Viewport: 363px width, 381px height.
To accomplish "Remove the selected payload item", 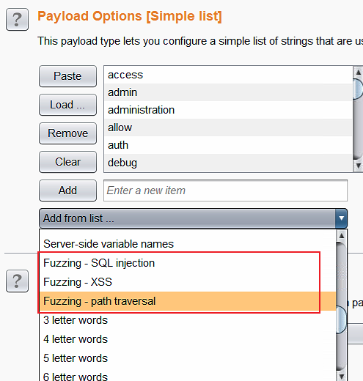I will coord(67,133).
